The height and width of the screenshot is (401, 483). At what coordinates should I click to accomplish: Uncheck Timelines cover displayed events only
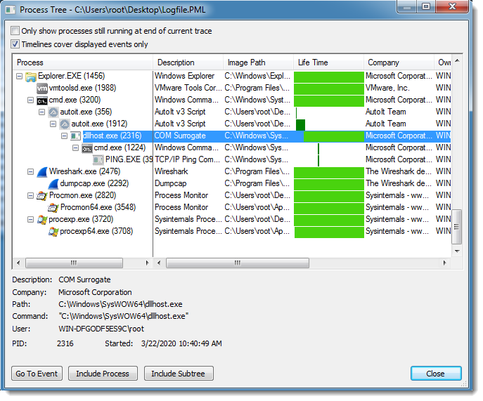[15, 44]
